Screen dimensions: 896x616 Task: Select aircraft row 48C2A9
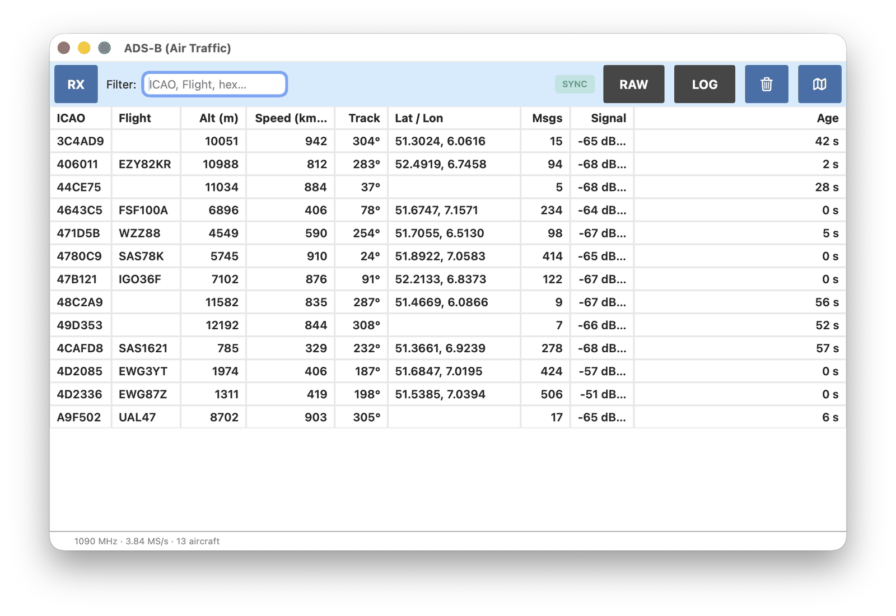(x=448, y=302)
